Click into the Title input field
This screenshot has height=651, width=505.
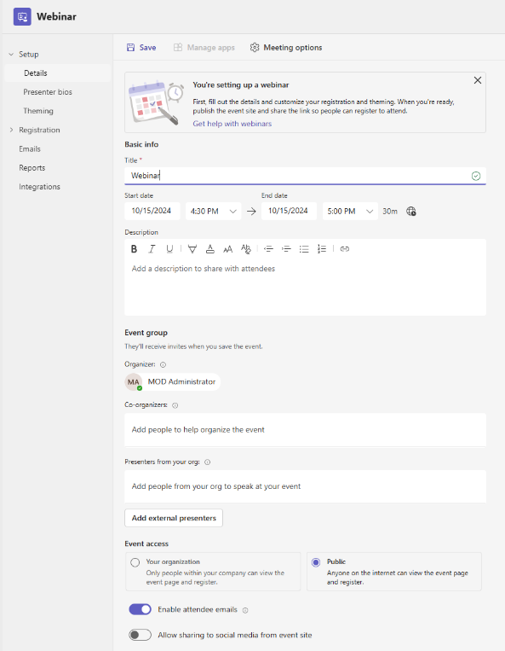coord(305,176)
